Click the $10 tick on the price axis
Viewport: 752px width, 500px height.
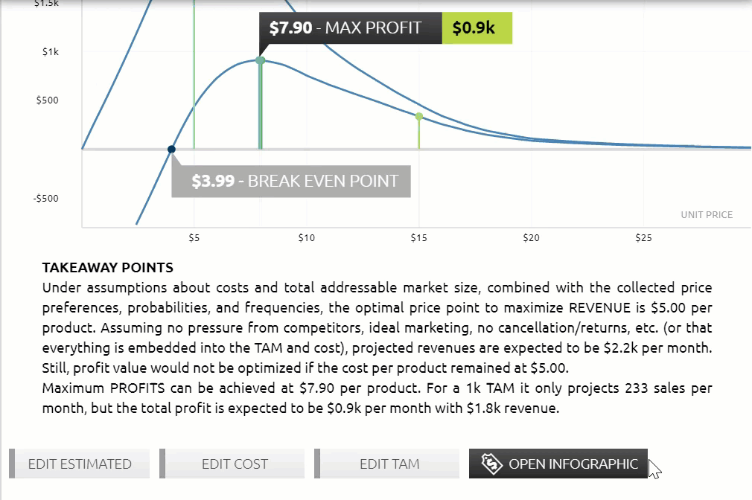click(307, 238)
